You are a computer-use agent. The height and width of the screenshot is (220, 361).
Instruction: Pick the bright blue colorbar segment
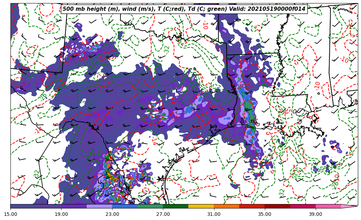click(x=125, y=206)
